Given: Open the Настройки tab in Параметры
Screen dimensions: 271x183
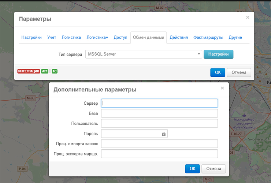Looking at the screenshot, I should coord(31,37).
